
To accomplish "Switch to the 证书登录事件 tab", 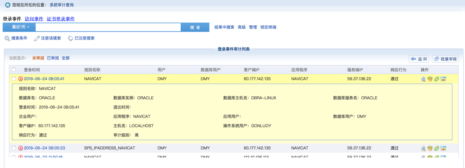I will [60, 19].
